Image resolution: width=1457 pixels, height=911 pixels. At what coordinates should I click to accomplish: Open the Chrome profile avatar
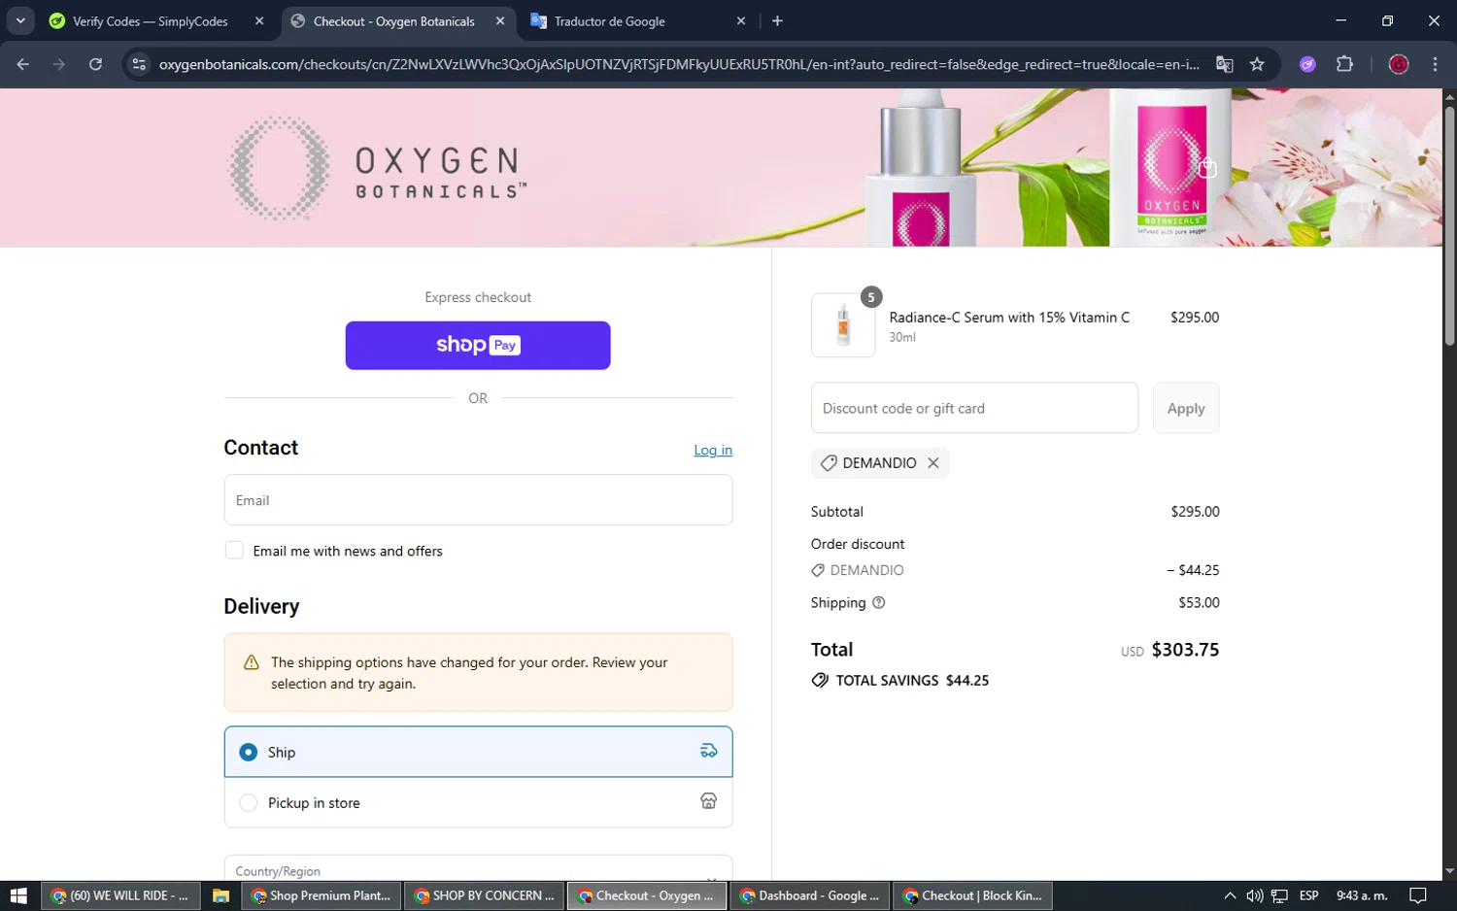tap(1399, 64)
